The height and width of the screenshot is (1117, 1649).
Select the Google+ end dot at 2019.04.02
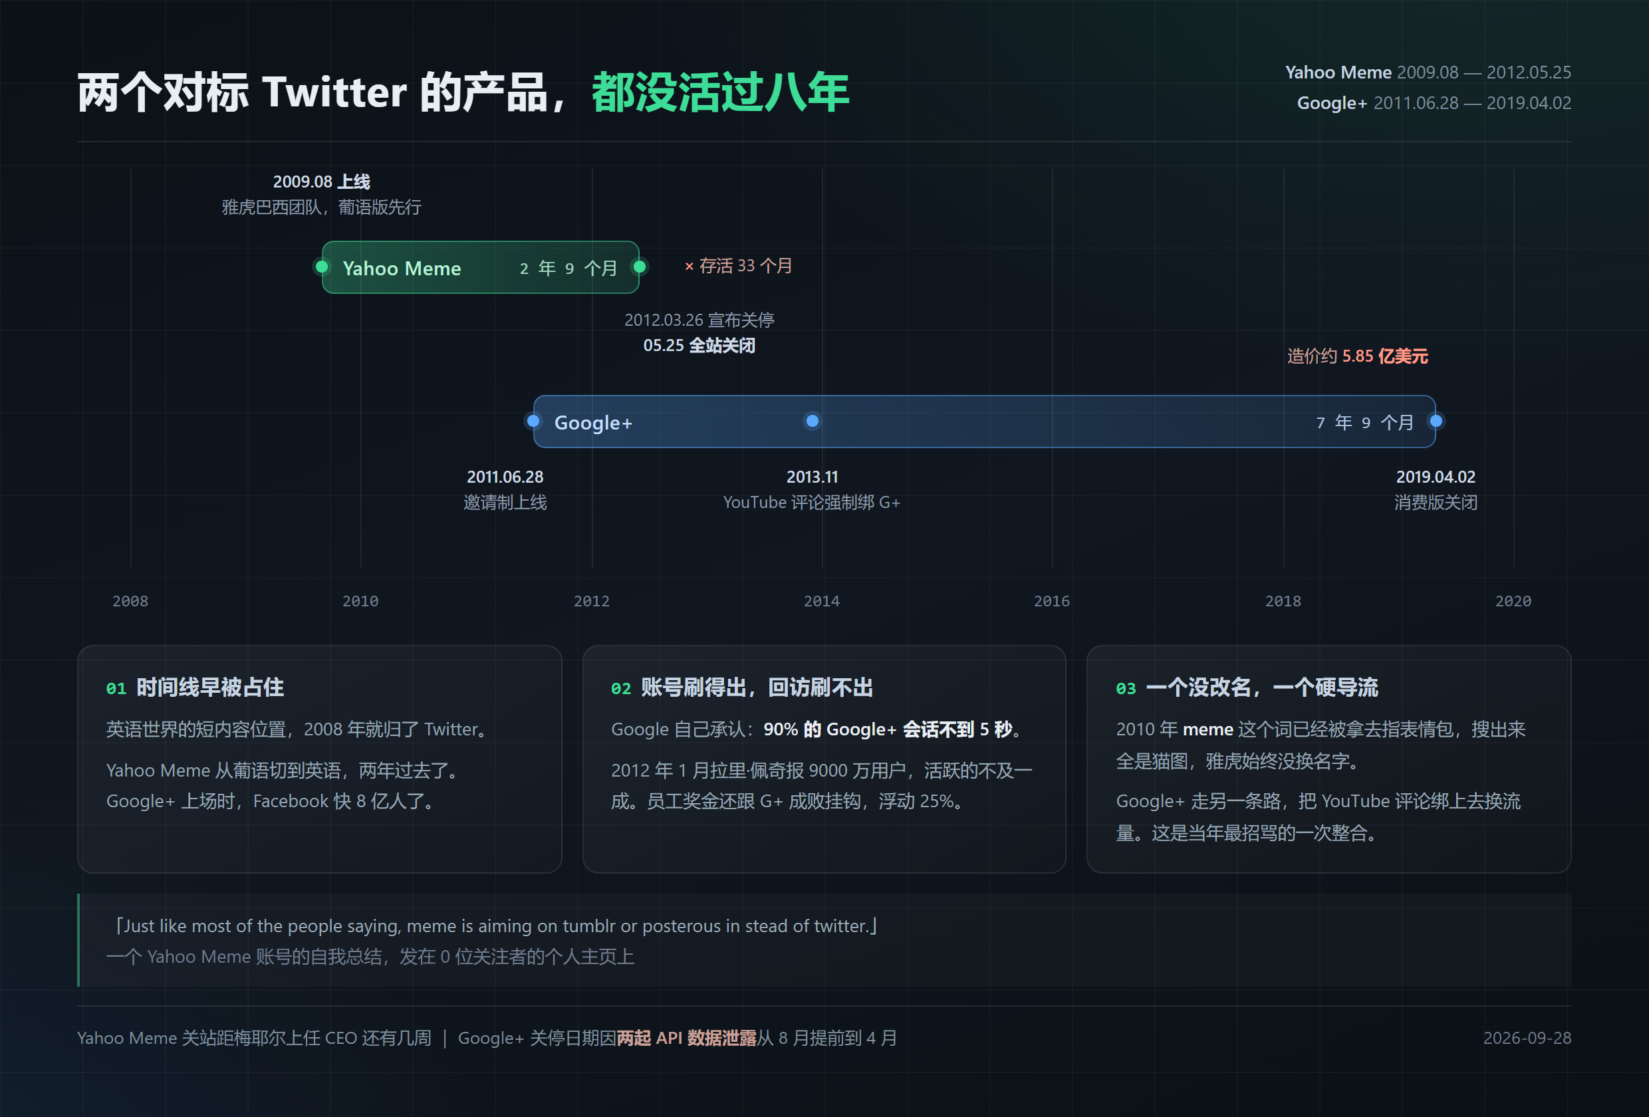click(1436, 421)
